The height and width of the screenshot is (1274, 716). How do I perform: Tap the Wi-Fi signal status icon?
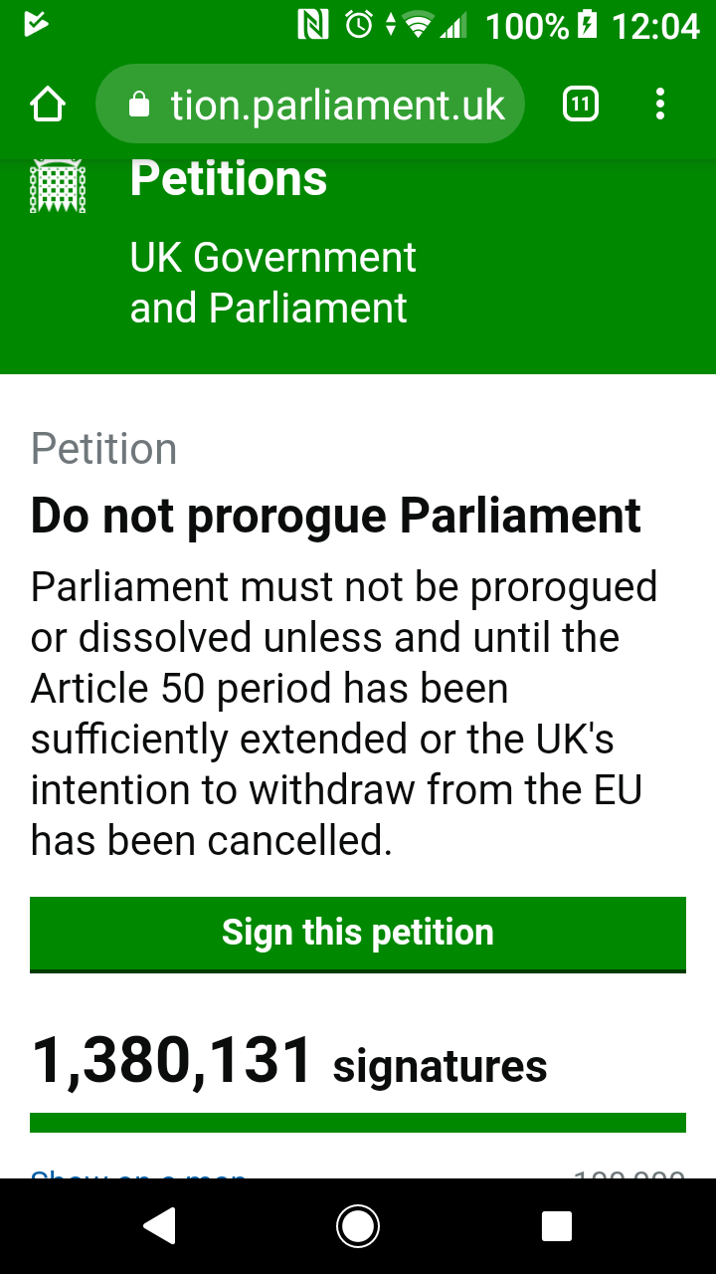[x=419, y=25]
